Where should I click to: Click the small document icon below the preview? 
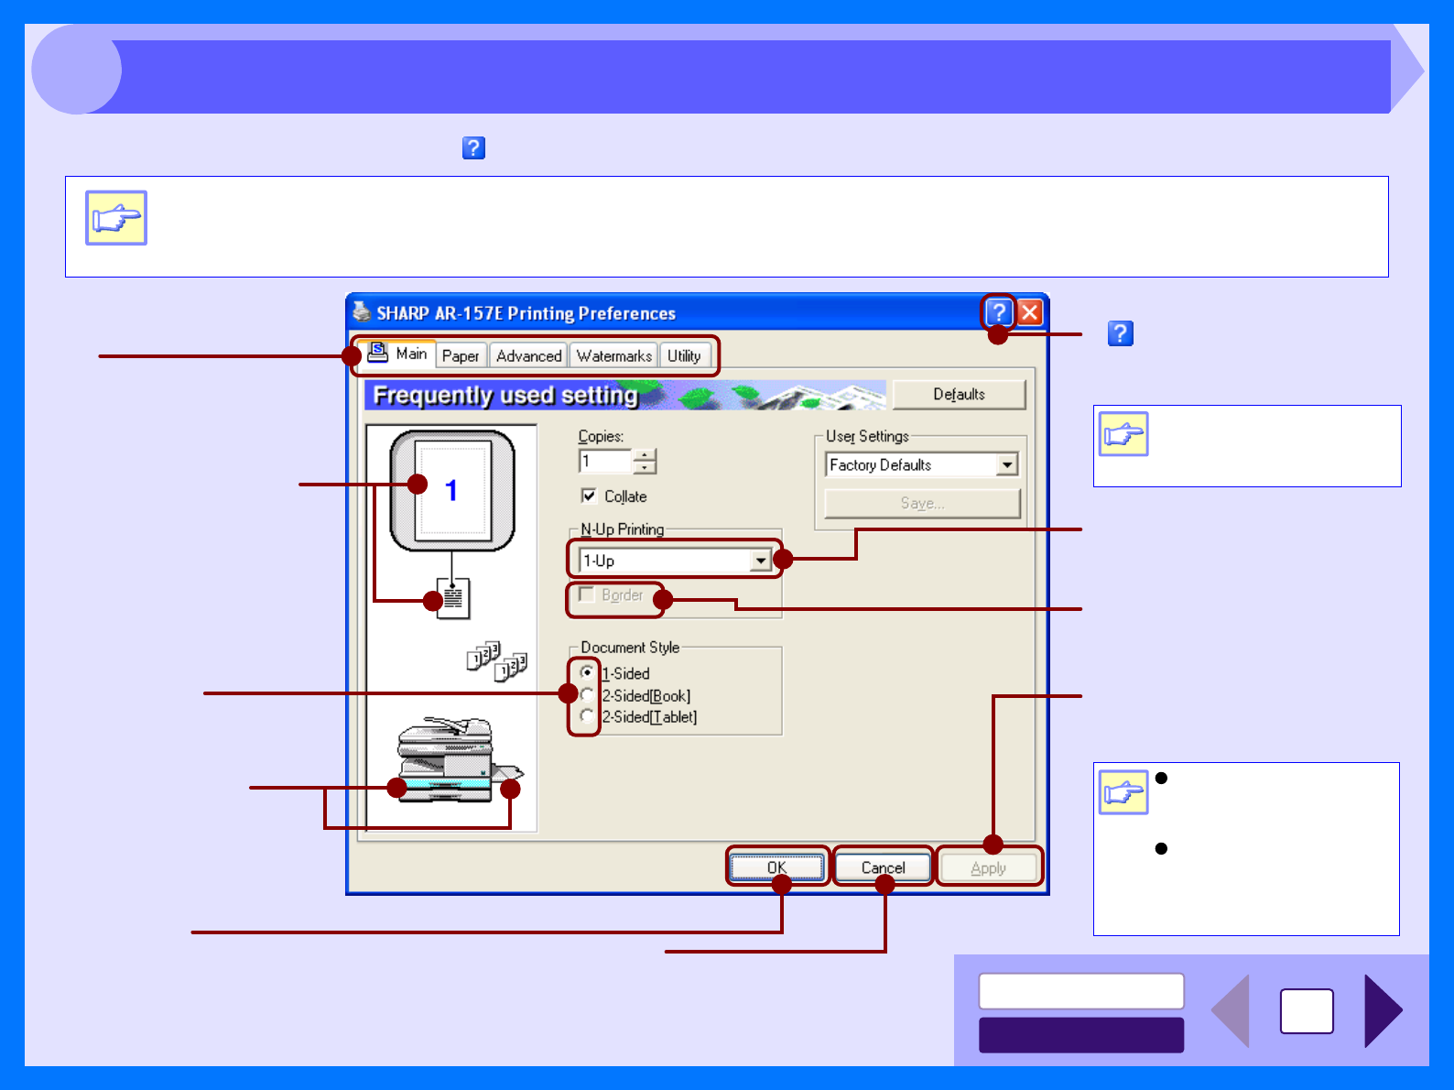[453, 598]
